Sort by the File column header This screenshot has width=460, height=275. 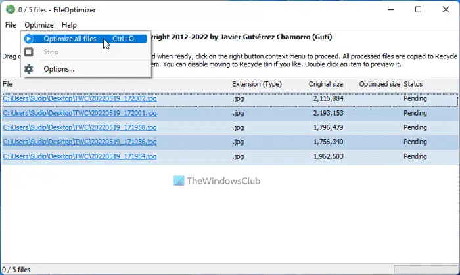[8, 85]
